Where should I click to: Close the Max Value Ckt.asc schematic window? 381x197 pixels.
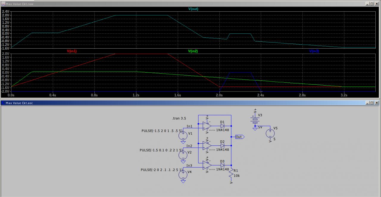[377, 103]
